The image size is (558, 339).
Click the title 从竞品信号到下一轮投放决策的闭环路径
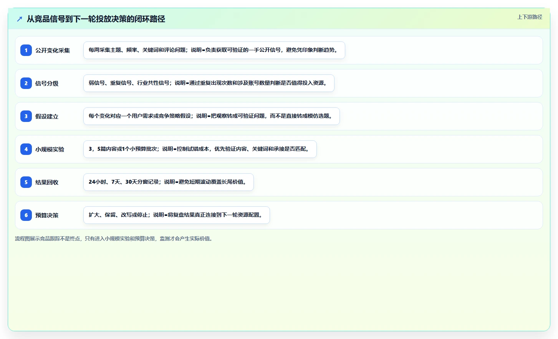(x=96, y=19)
